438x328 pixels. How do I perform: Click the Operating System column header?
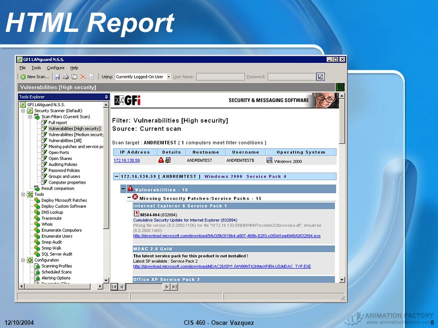pyautogui.click(x=301, y=152)
